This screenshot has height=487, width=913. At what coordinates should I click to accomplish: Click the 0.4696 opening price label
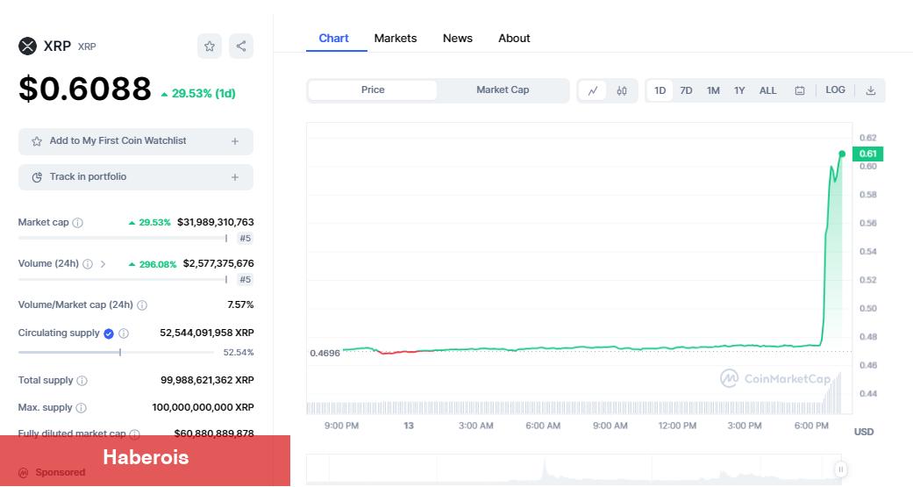pyautogui.click(x=325, y=353)
